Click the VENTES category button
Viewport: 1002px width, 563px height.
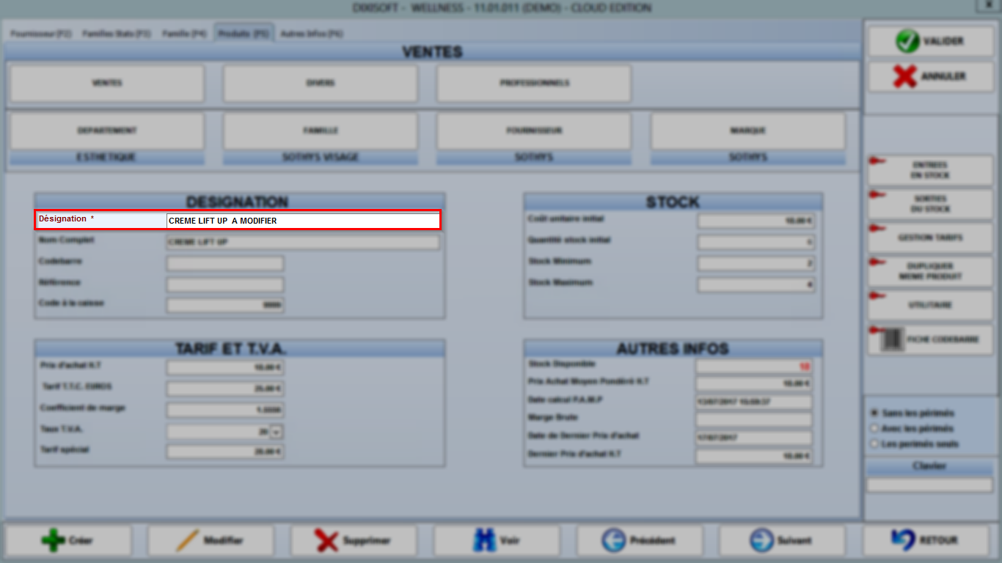pyautogui.click(x=107, y=84)
